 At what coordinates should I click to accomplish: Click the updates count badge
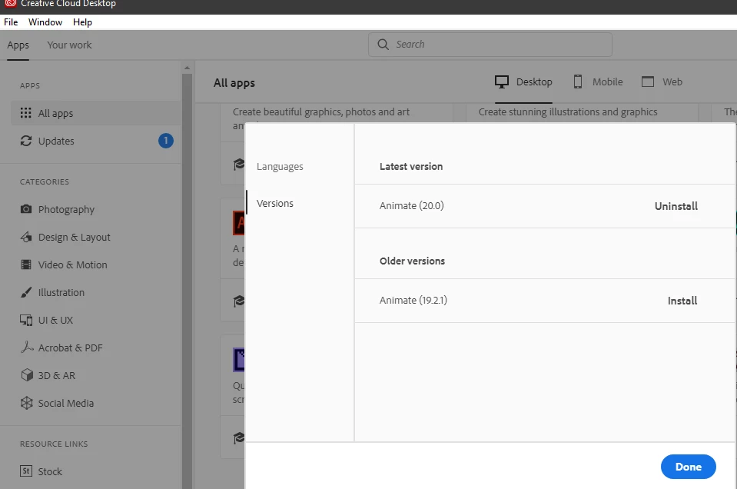pyautogui.click(x=165, y=141)
